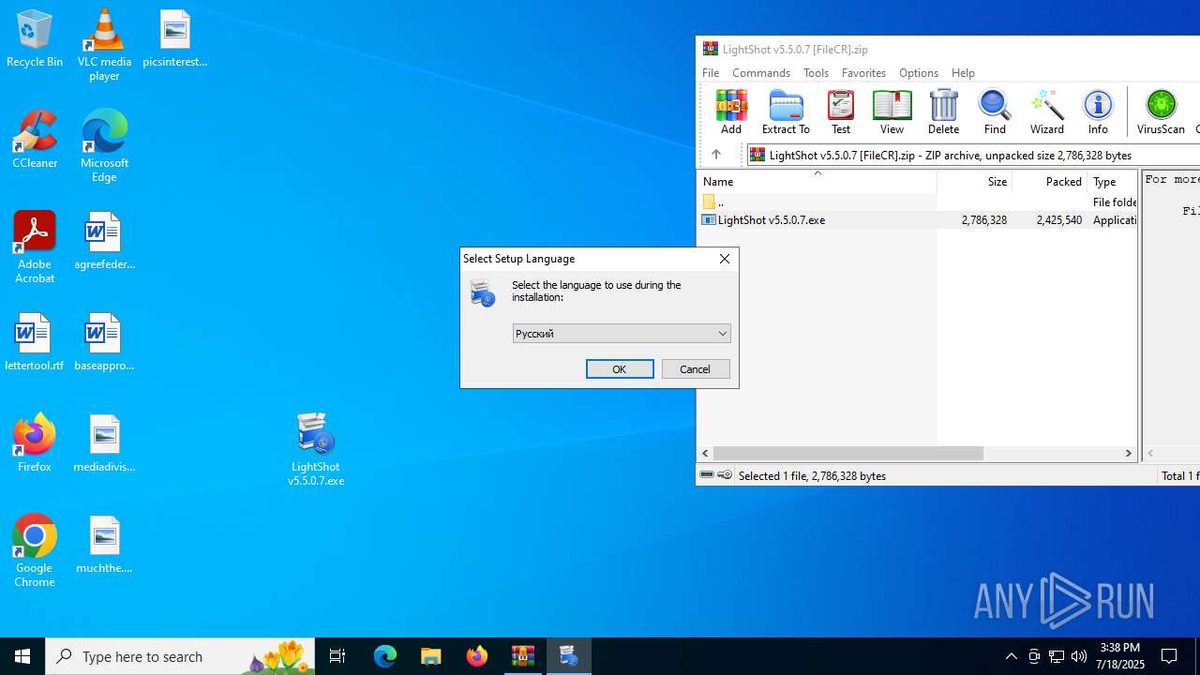The height and width of the screenshot is (675, 1200).
Task: Open Task View on taskbar
Action: [x=337, y=656]
